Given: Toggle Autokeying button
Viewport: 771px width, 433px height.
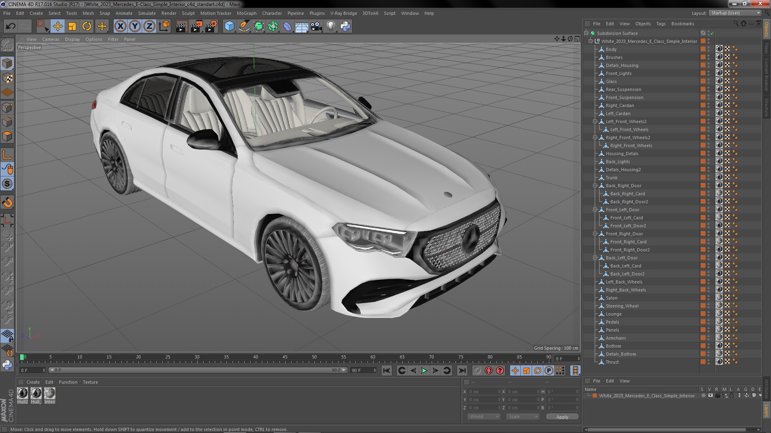Looking at the screenshot, I should click(x=489, y=371).
